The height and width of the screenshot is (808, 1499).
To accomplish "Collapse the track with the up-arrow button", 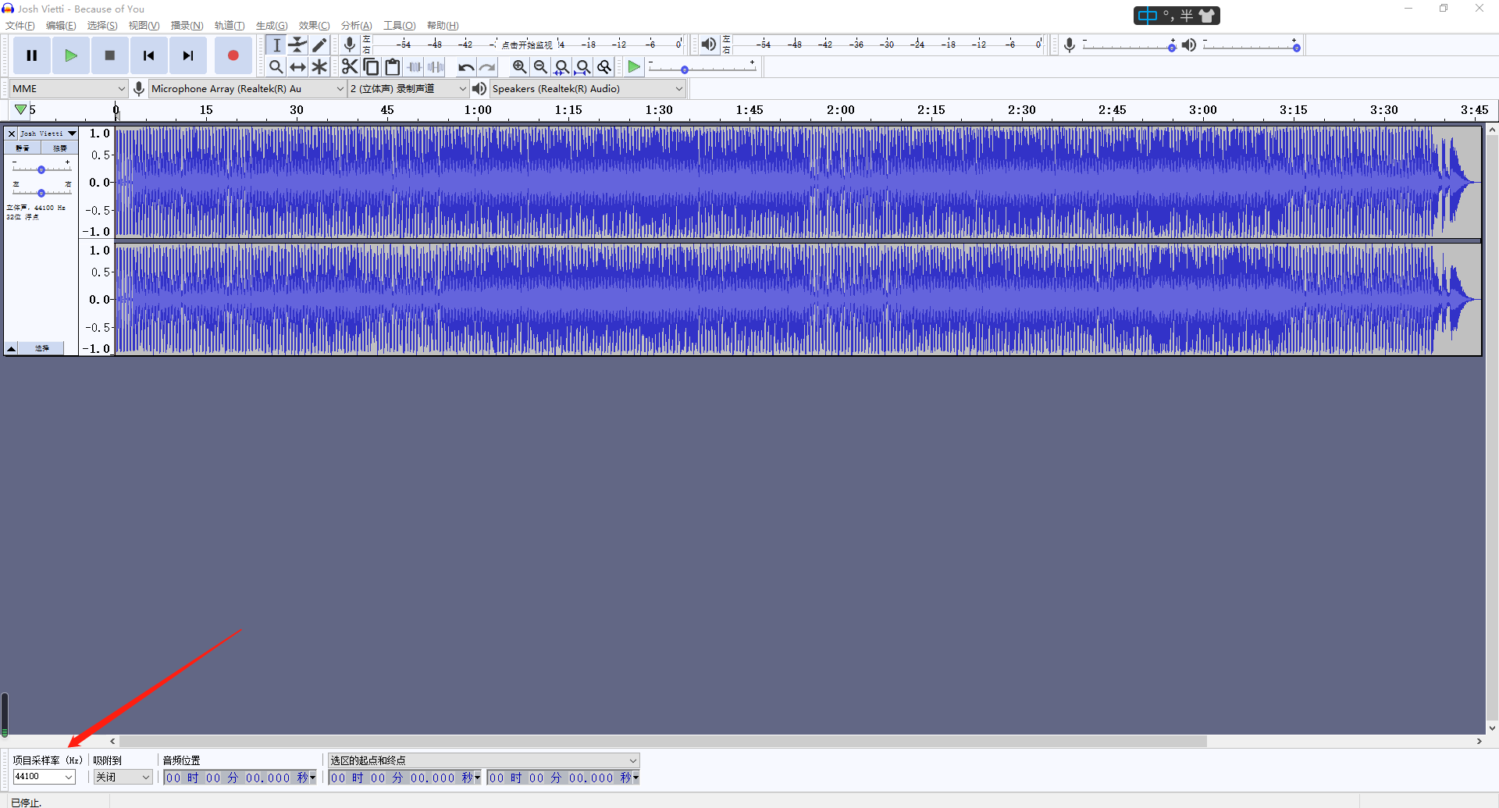I will pyautogui.click(x=12, y=348).
